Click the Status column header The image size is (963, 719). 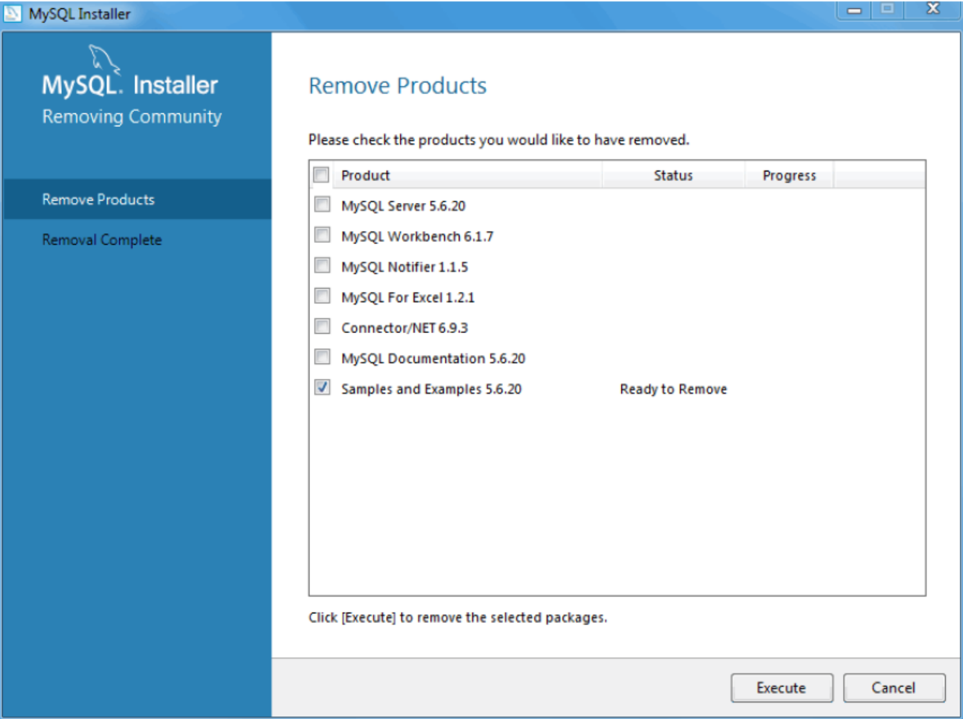point(672,174)
